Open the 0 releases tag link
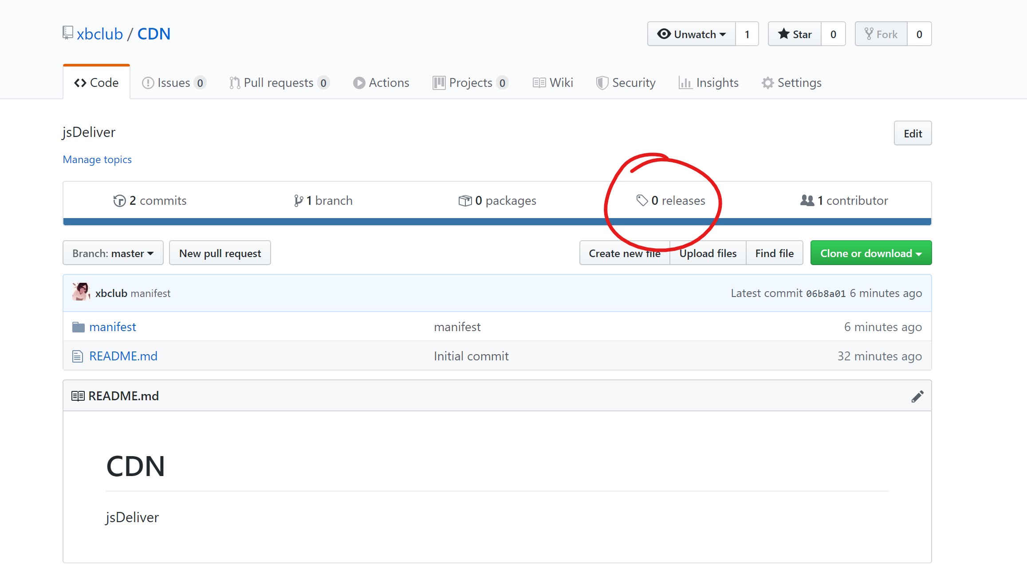The image size is (1027, 578). 670,201
